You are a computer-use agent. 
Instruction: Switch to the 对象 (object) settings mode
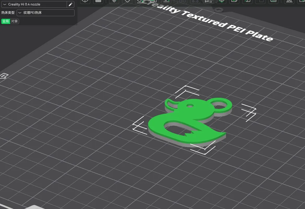click(x=14, y=21)
